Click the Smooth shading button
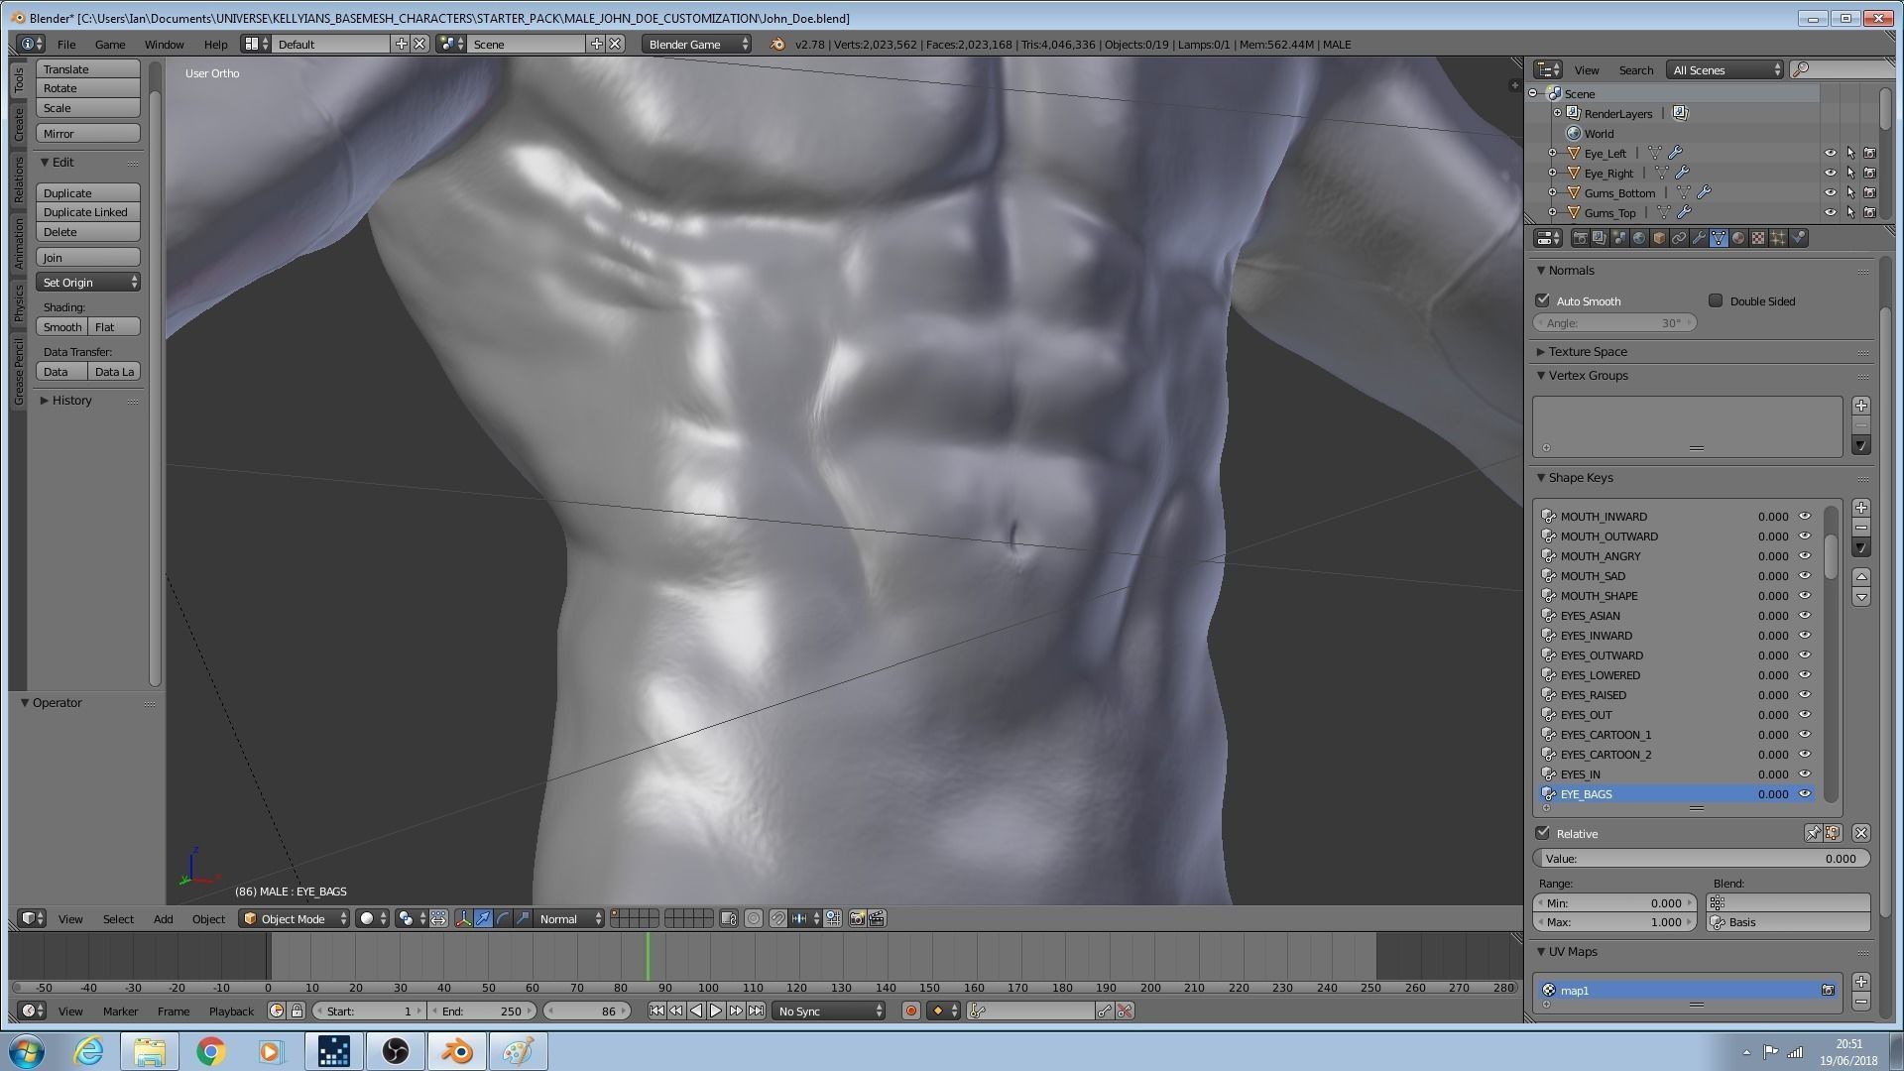 point(62,326)
